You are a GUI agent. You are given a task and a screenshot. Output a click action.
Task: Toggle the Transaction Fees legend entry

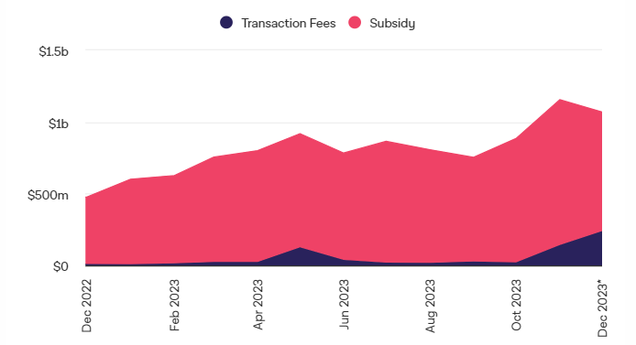tap(278, 23)
